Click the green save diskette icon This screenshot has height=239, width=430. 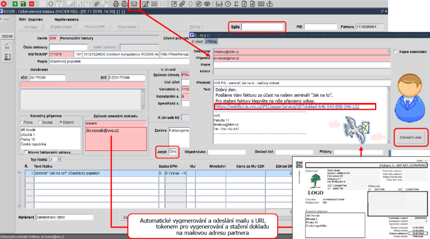[23, 4]
